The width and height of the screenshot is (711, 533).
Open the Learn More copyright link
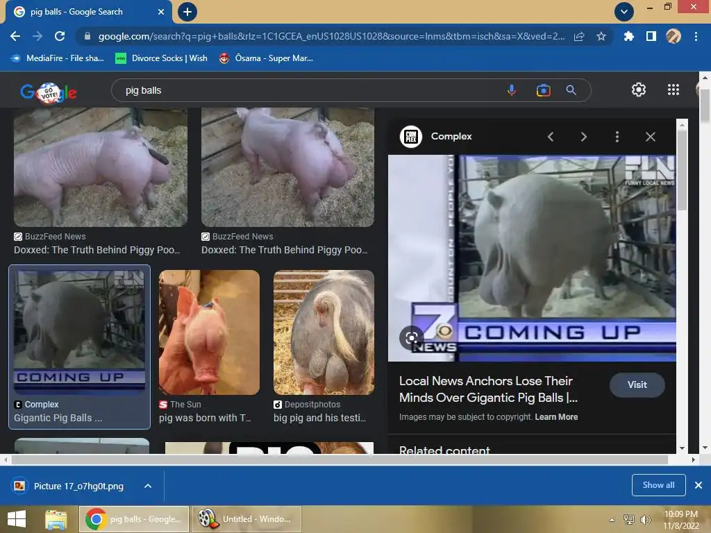(556, 417)
